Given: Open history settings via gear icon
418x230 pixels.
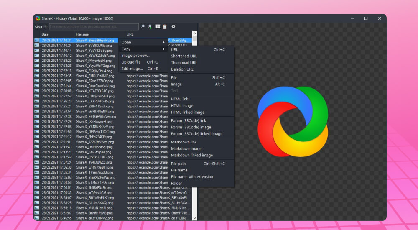Looking at the screenshot, I should pos(173,27).
